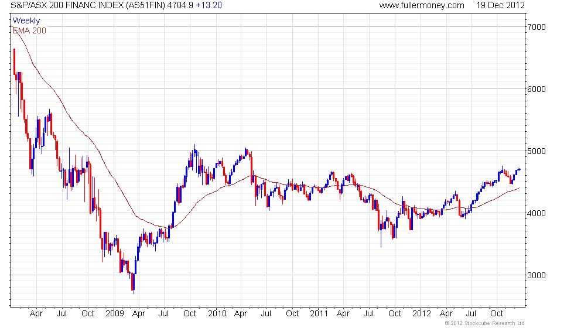
Task: Click the 4000 y-axis label
Action: point(537,213)
